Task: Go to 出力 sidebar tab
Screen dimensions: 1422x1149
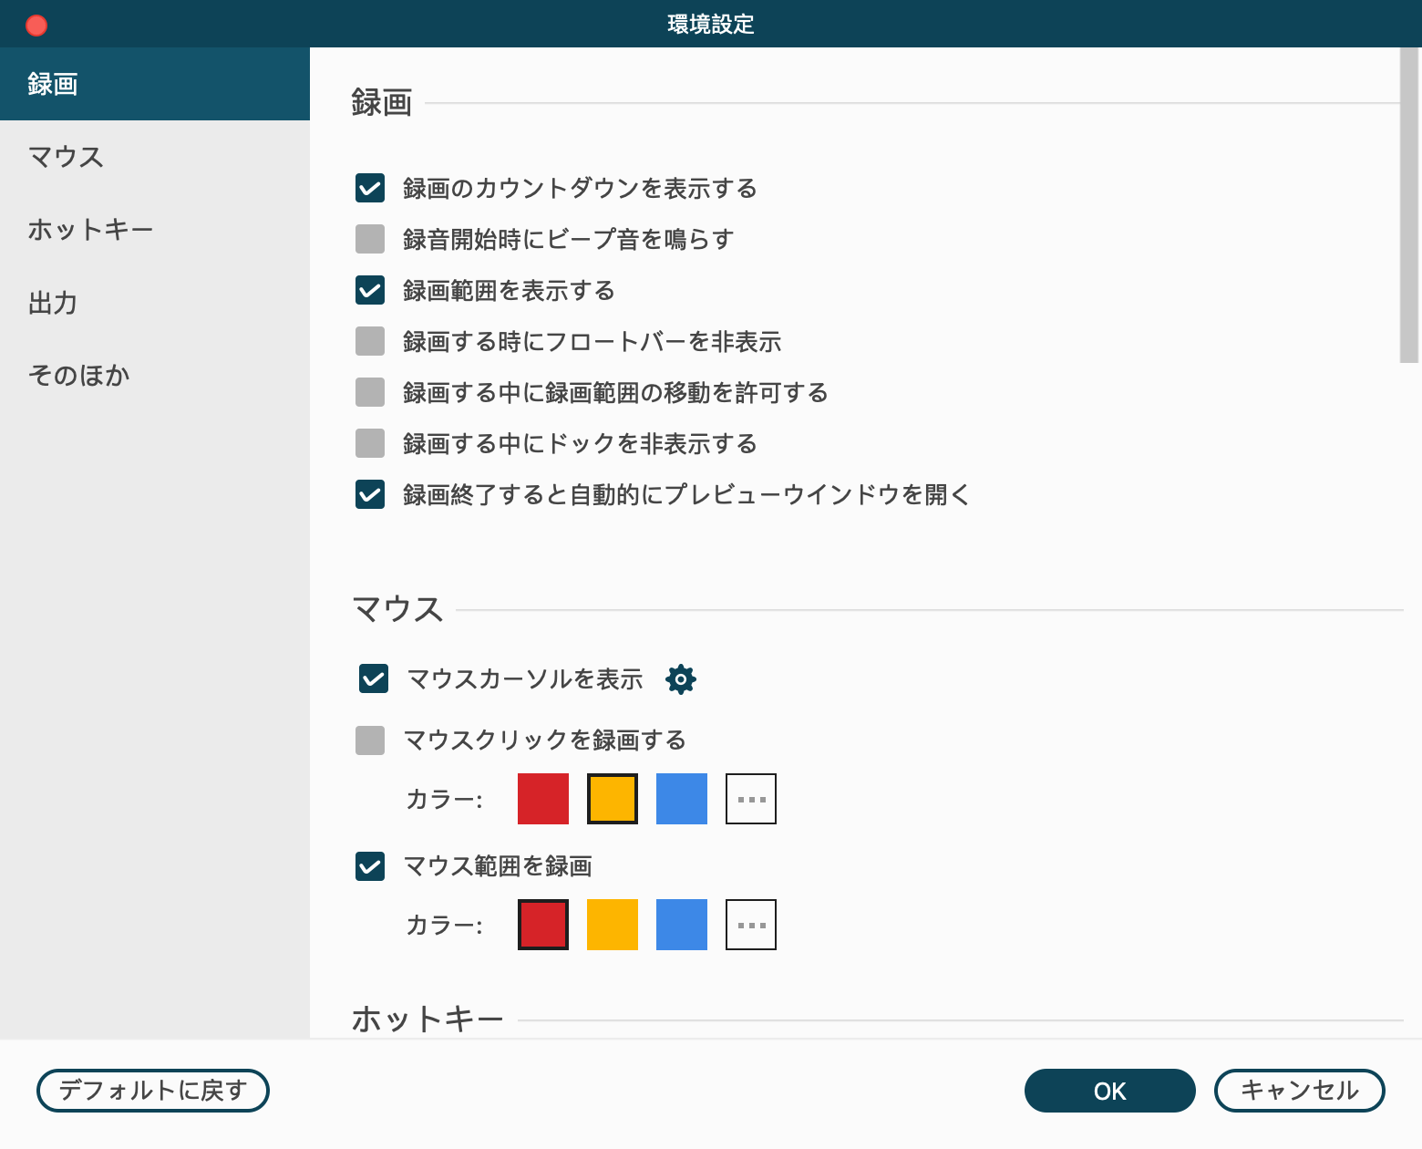Action: [x=155, y=303]
